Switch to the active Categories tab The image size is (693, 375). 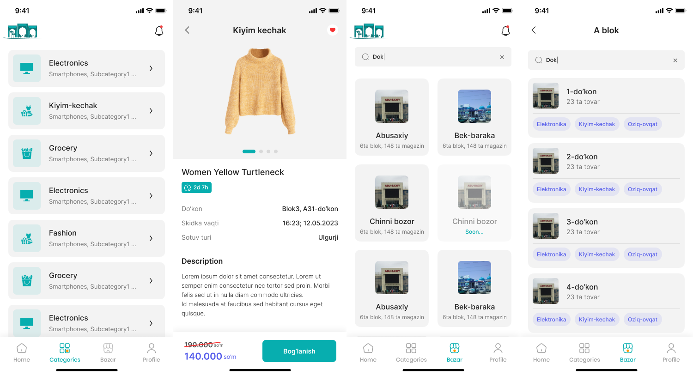pyautogui.click(x=65, y=353)
